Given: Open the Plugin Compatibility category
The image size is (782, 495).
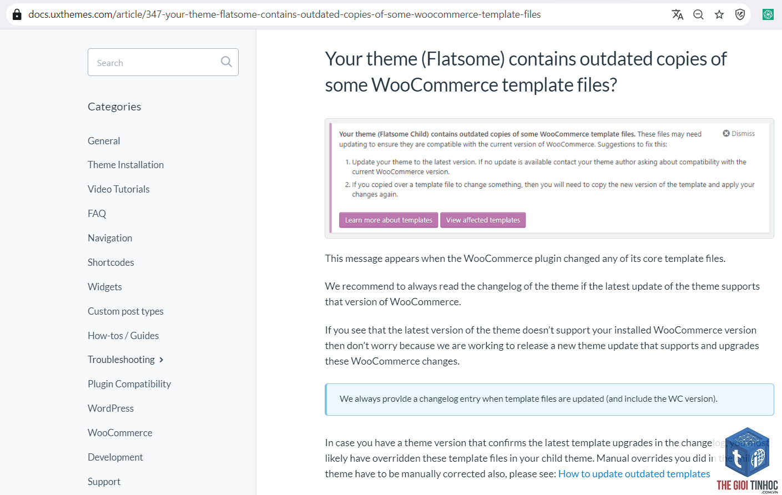Looking at the screenshot, I should (129, 384).
